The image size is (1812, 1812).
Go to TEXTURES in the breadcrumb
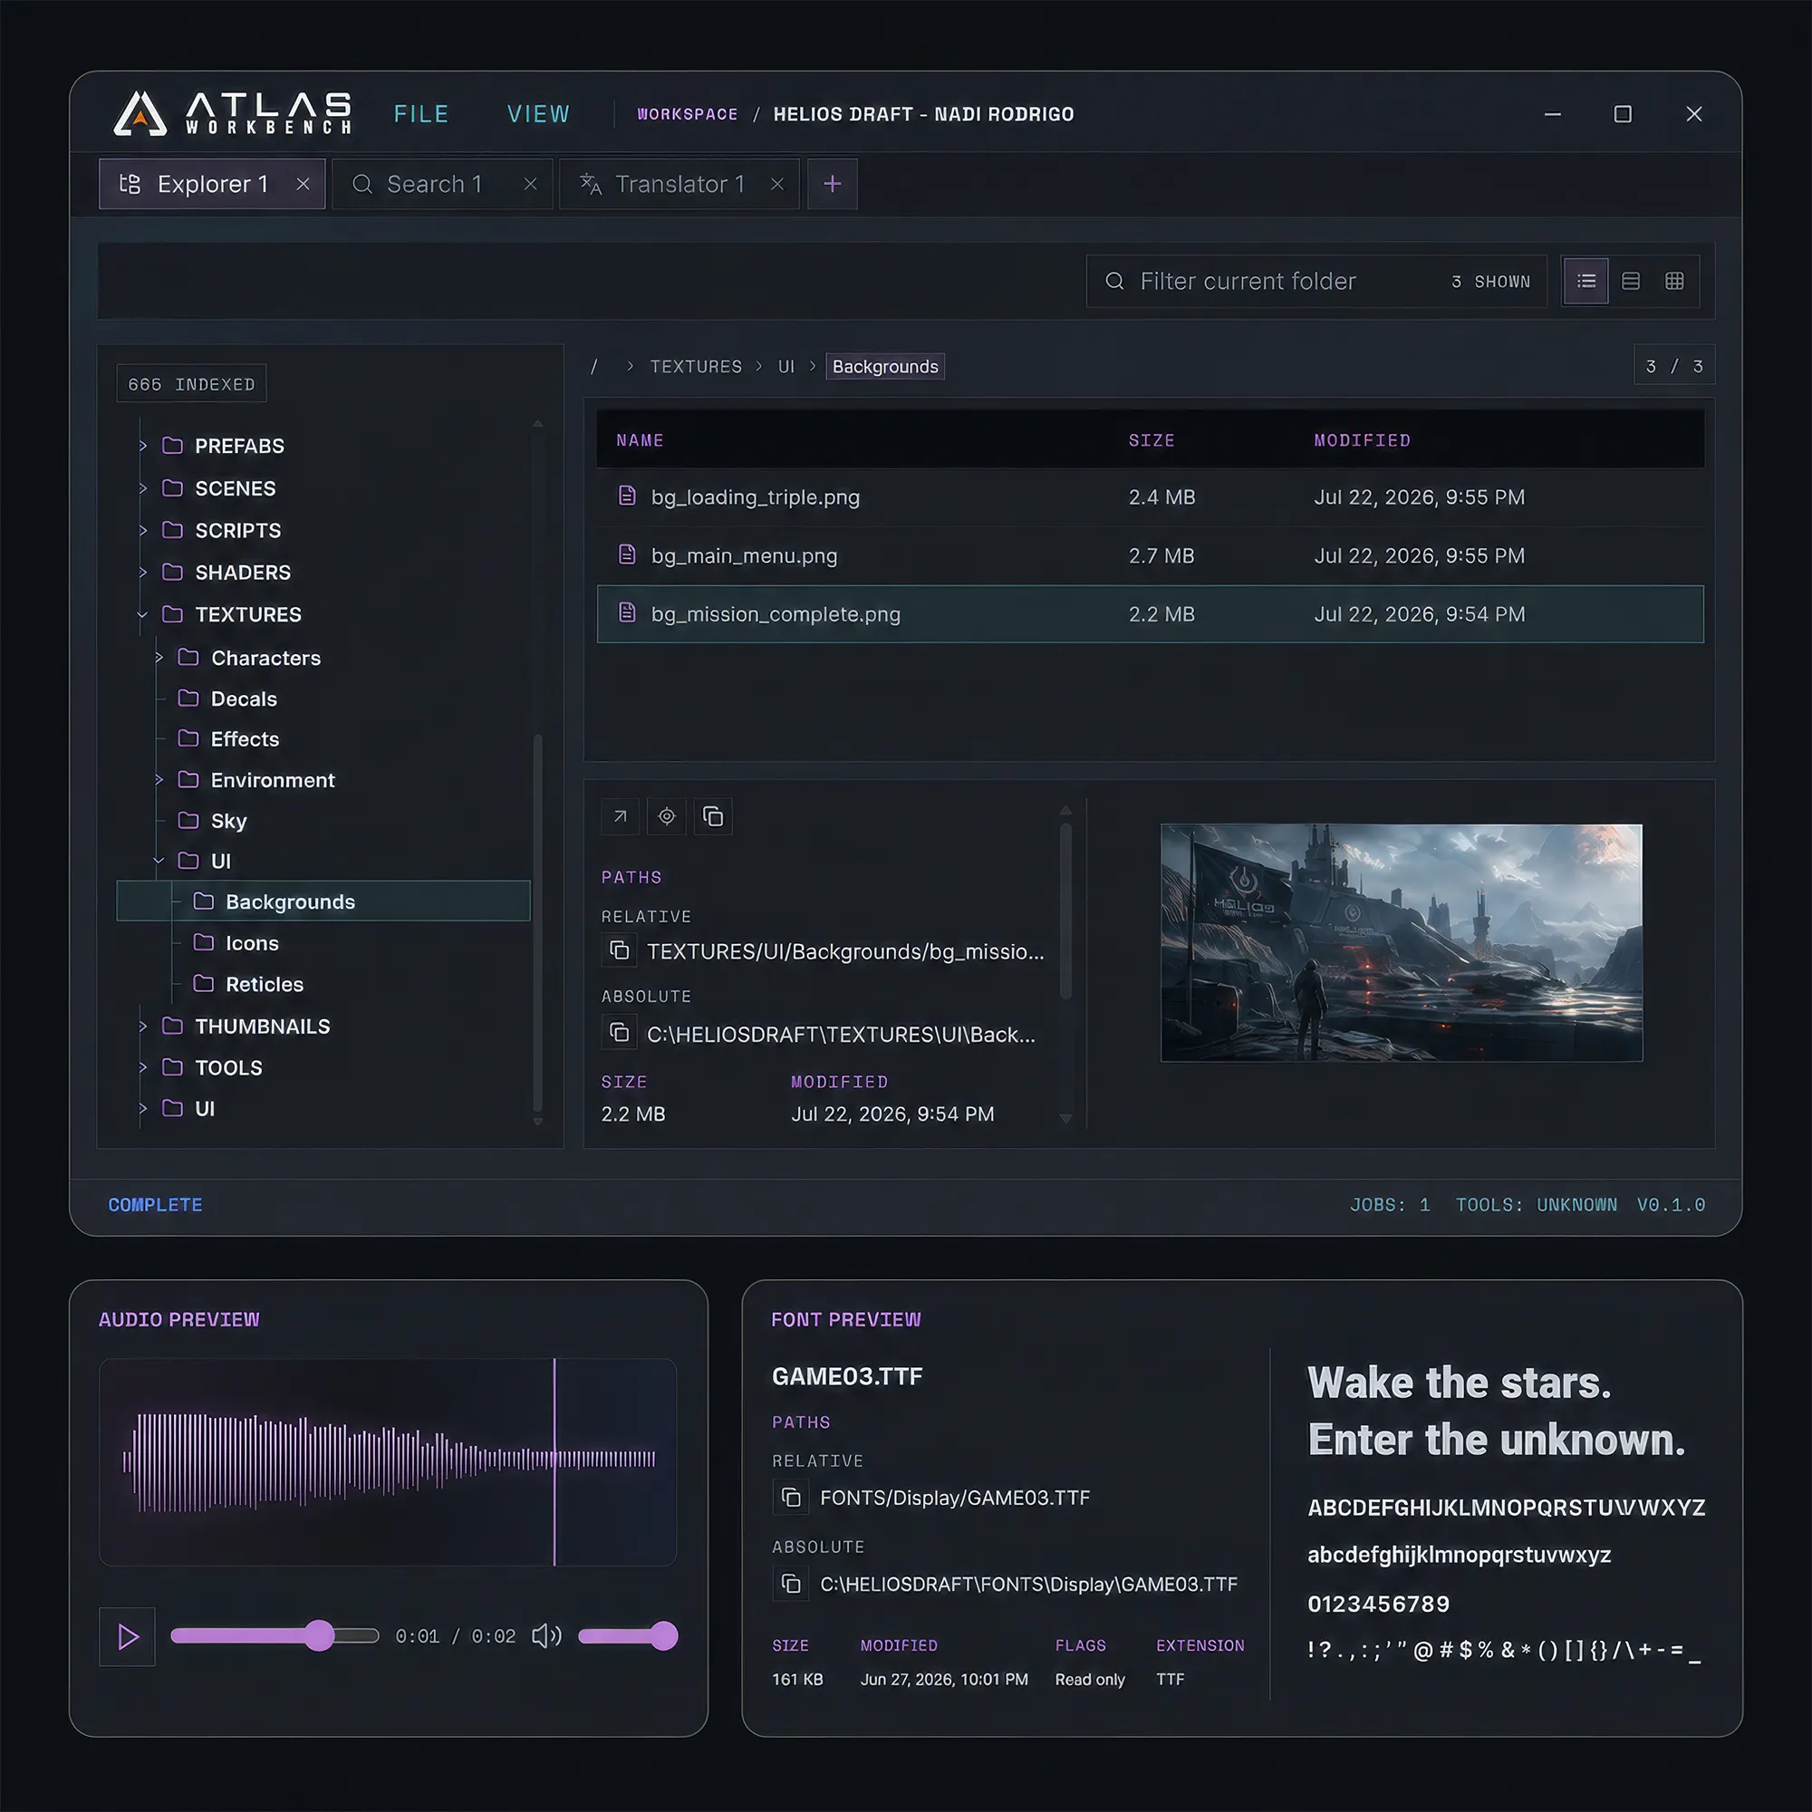(696, 367)
